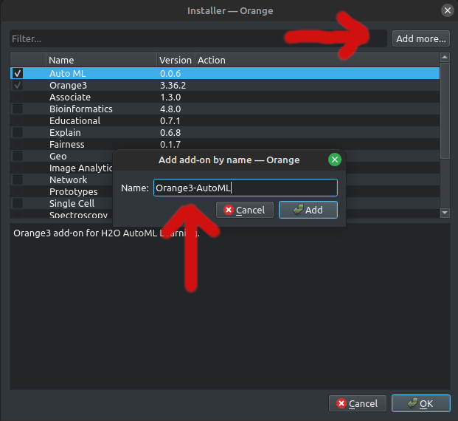Check the Associate add-on checkbox
This screenshot has height=421, width=458.
tap(18, 97)
